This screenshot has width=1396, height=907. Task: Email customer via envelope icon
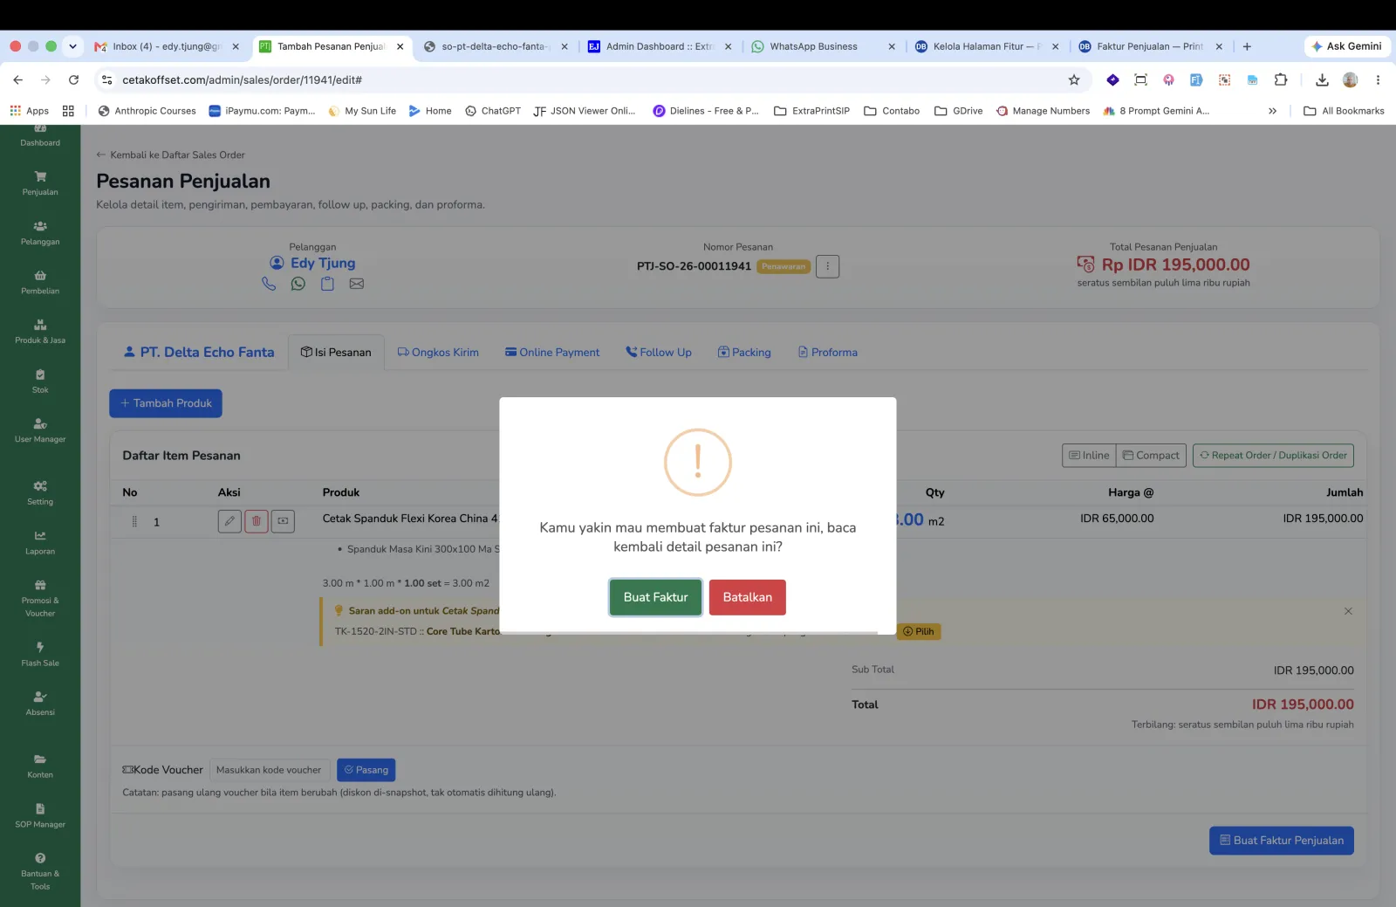(357, 284)
